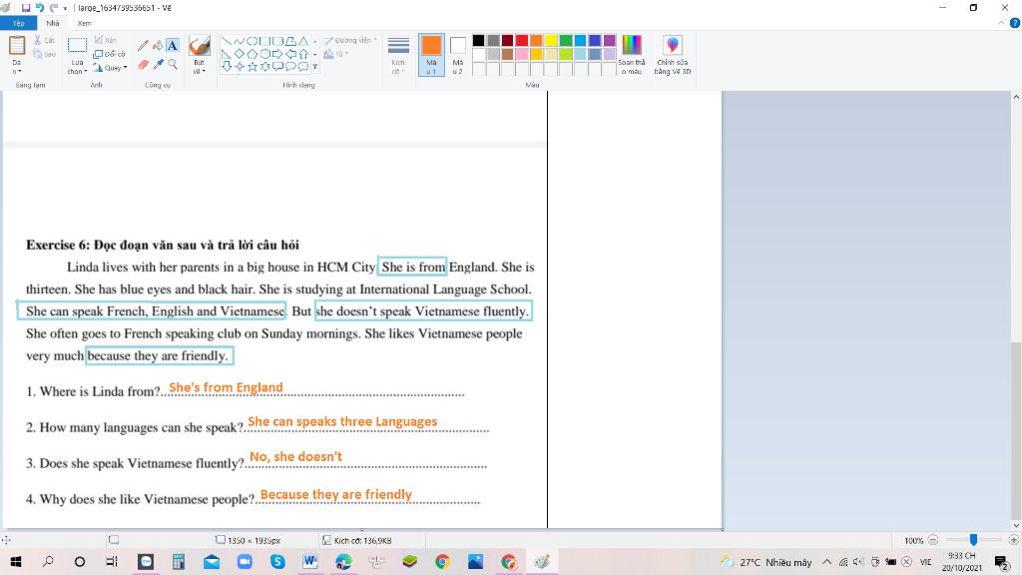The height and width of the screenshot is (575, 1022).
Task: Click the Save icon in the title bar
Action: click(26, 8)
